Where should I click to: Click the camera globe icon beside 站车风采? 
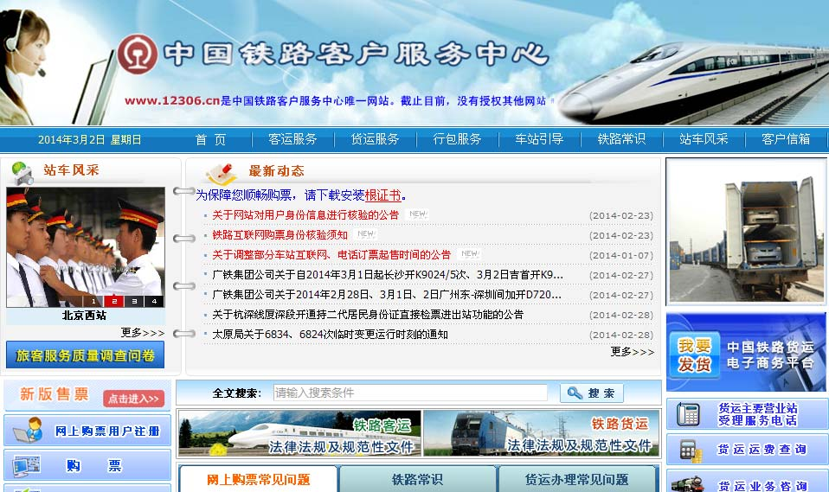(22, 173)
